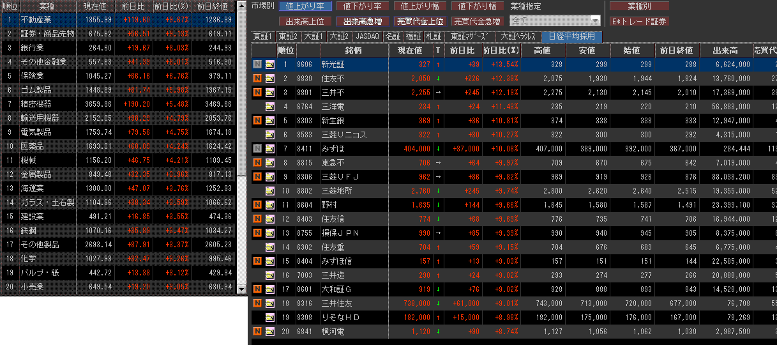Click the orange N icon for 新生銀
The image size is (777, 345).
point(257,120)
